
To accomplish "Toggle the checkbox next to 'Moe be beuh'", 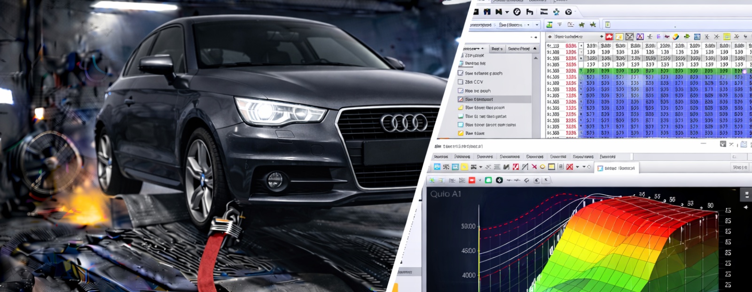I will 461,90.
